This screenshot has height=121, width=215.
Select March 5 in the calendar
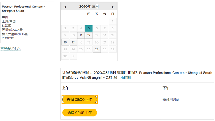pos(89,28)
